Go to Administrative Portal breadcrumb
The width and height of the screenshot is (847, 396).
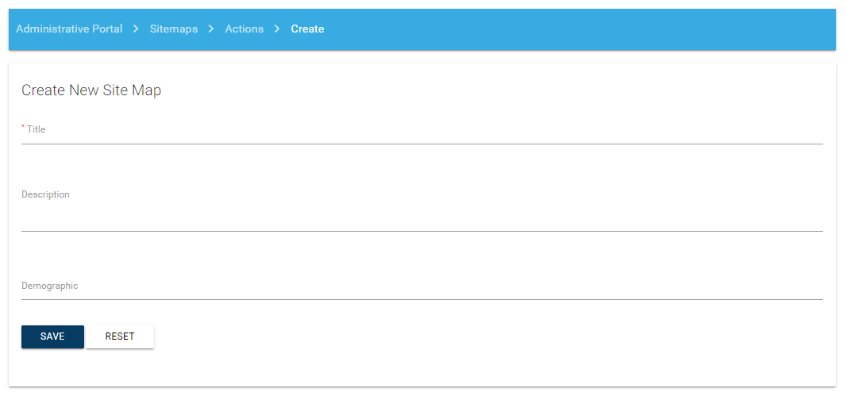69,29
